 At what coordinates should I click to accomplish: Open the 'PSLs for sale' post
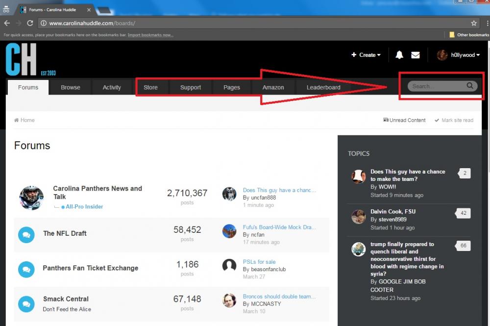pos(259,262)
